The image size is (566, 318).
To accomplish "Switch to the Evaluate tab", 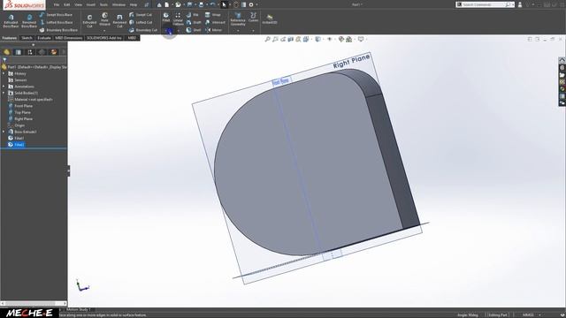I will tap(44, 38).
